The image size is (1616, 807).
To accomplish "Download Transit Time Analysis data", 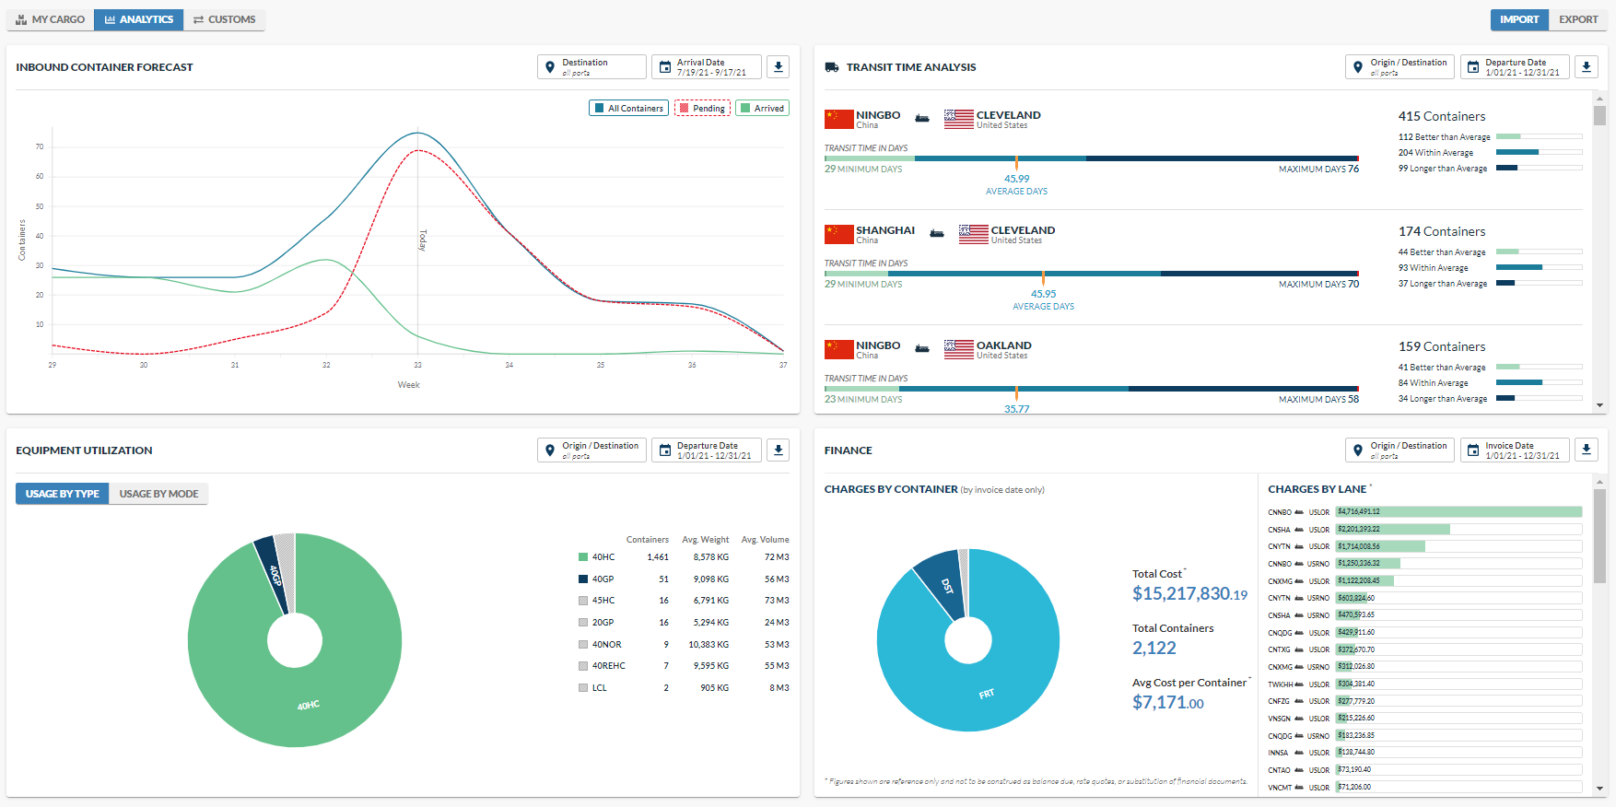I will point(1587,67).
